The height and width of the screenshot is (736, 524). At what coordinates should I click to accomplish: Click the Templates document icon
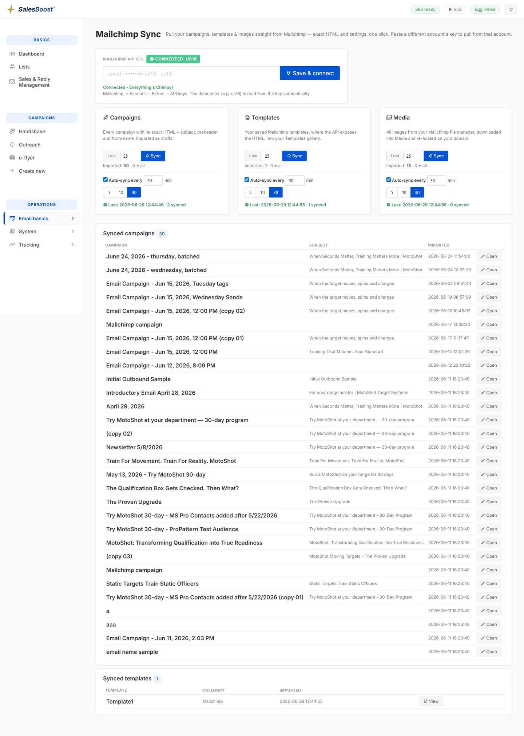(x=247, y=118)
